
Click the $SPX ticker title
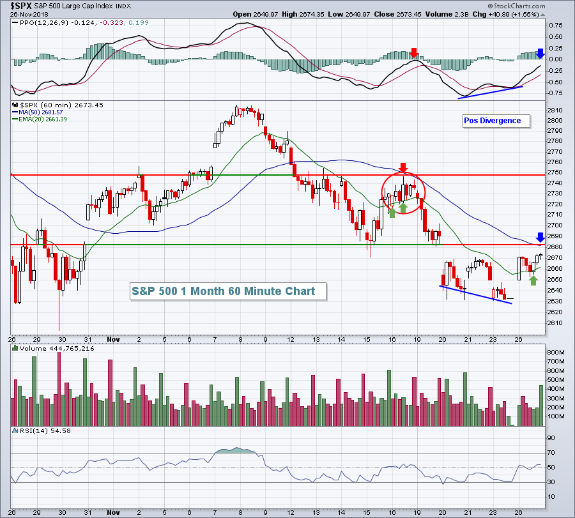21,6
